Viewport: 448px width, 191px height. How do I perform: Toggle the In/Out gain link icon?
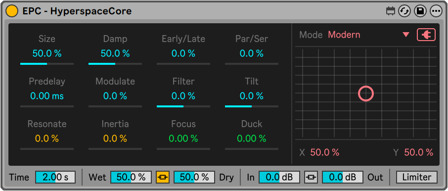tap(311, 177)
